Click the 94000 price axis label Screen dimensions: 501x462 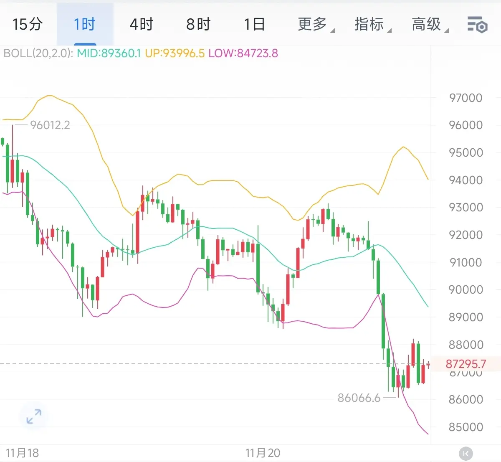466,180
